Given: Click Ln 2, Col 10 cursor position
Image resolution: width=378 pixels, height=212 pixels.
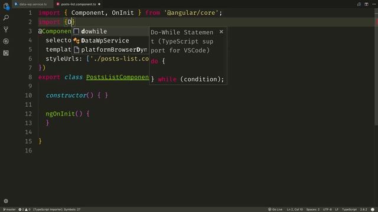Looking at the screenshot, I should coord(295,210).
